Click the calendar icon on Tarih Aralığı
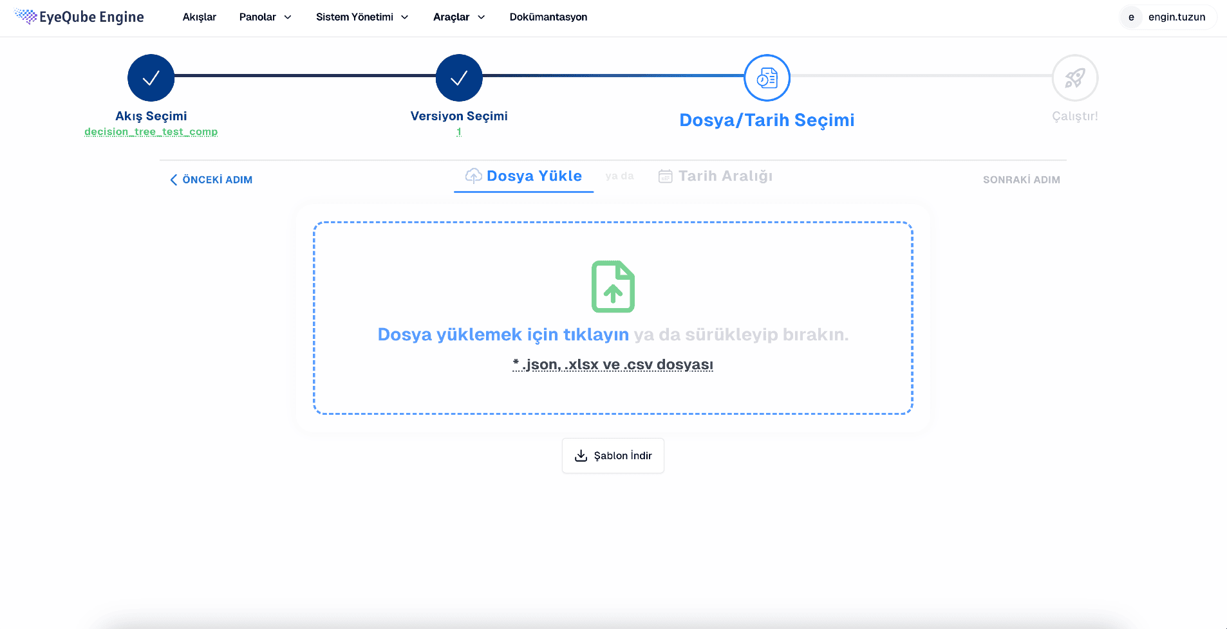The height and width of the screenshot is (629, 1227). pyautogui.click(x=666, y=176)
